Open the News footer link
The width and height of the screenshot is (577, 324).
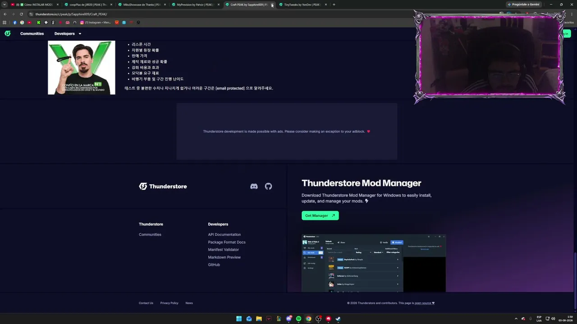click(189, 303)
